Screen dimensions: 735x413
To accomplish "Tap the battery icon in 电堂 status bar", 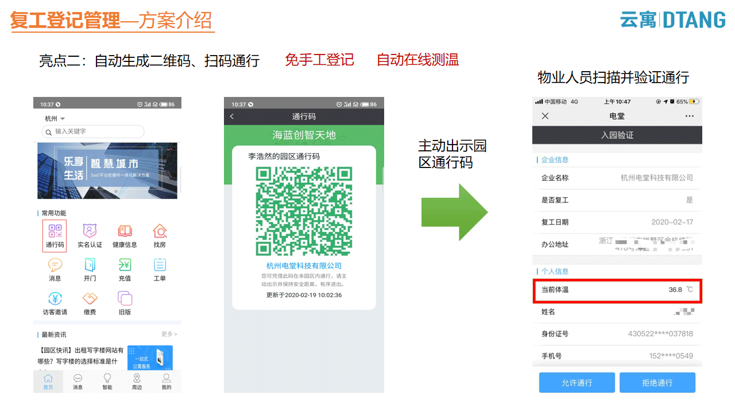I will click(x=694, y=102).
